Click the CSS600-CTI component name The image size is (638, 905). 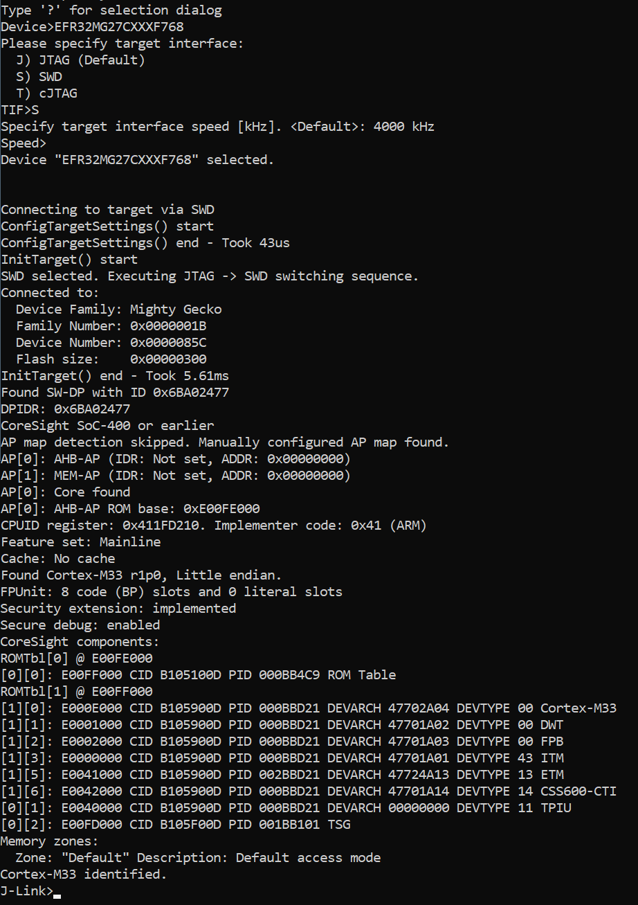point(578,791)
